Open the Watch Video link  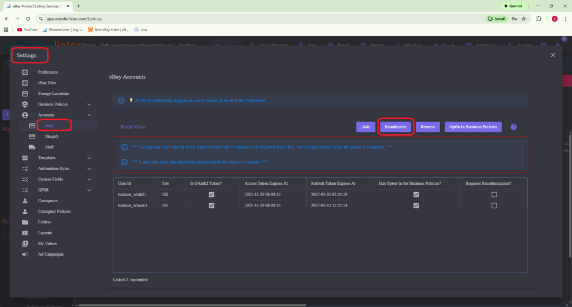click(x=132, y=127)
